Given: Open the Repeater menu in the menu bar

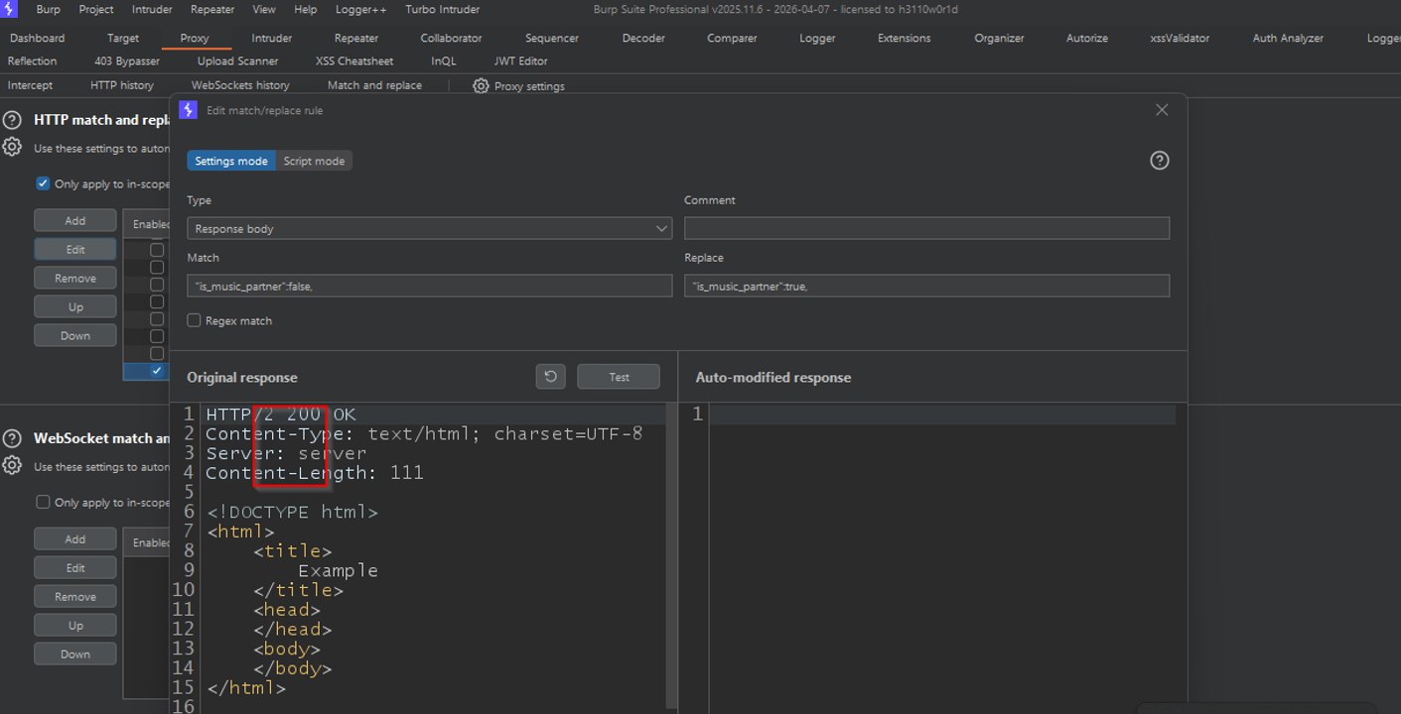Looking at the screenshot, I should 212,9.
